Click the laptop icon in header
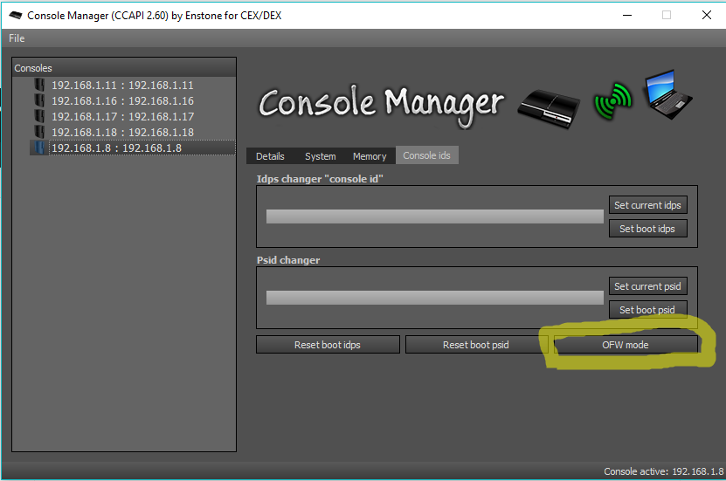 pos(674,95)
